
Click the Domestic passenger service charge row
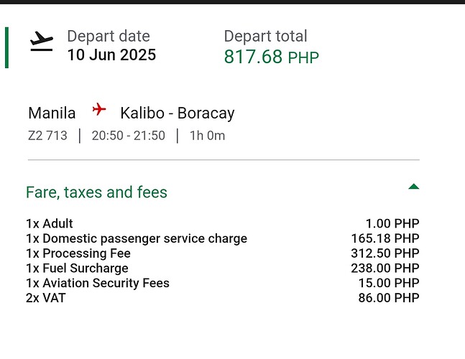(223, 238)
